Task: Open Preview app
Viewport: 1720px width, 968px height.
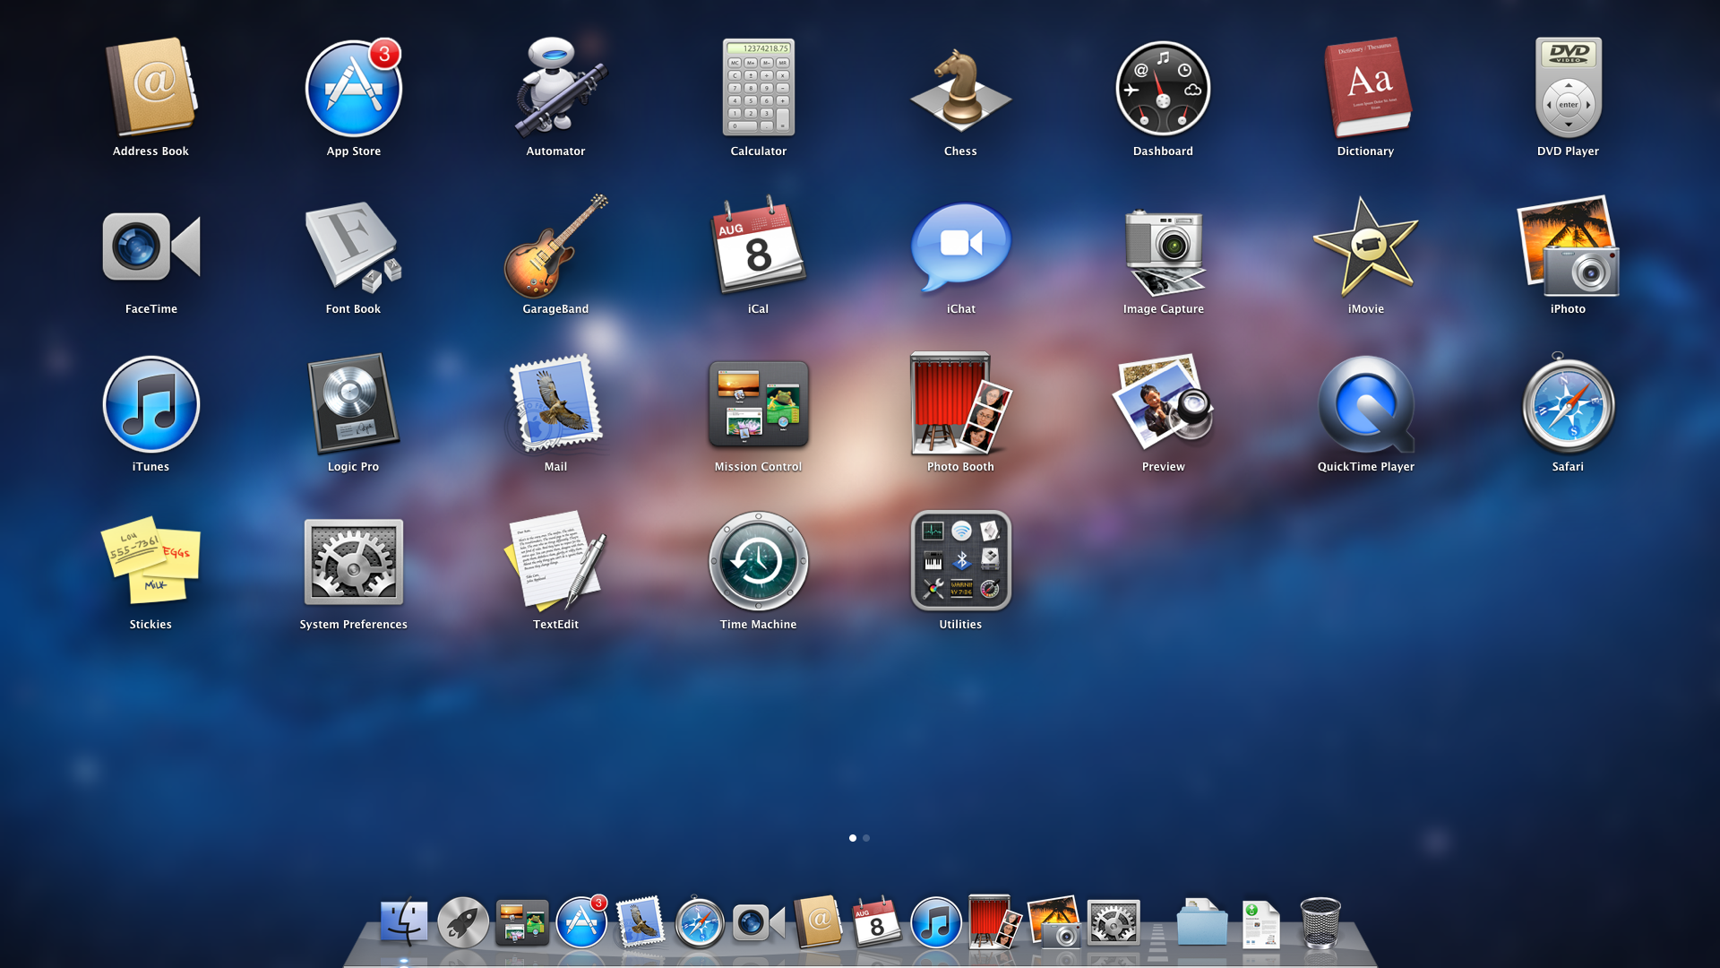Action: click(1163, 403)
